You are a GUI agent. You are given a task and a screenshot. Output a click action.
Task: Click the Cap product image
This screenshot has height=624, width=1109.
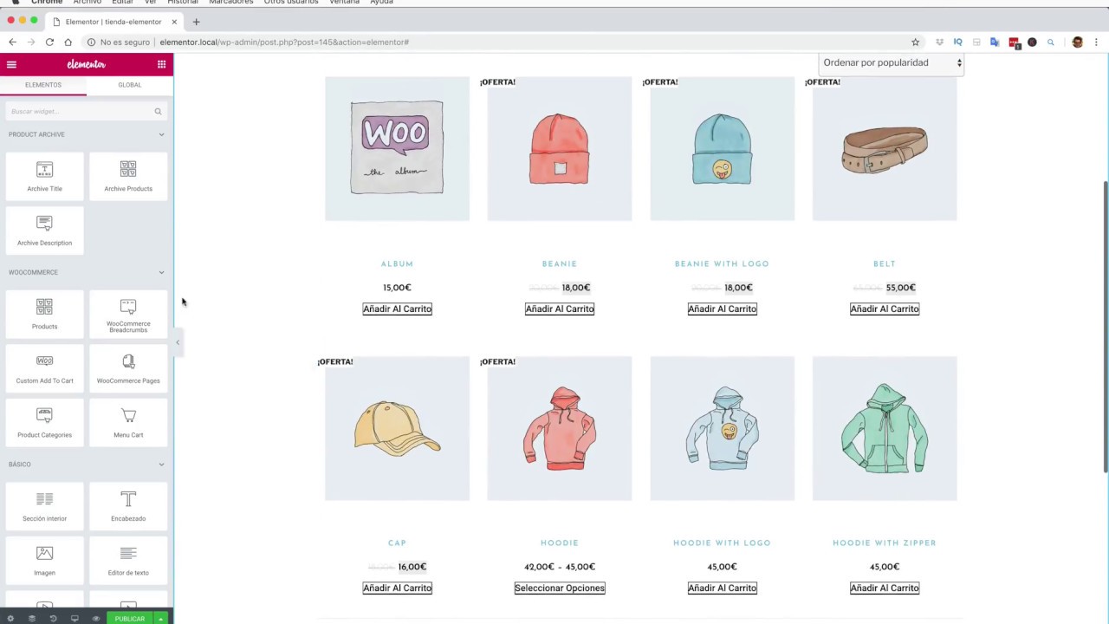[x=397, y=428]
